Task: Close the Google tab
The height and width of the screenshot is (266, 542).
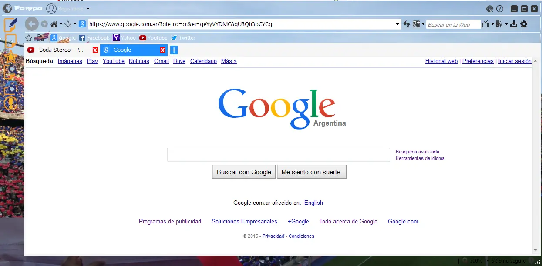Action: [x=162, y=50]
